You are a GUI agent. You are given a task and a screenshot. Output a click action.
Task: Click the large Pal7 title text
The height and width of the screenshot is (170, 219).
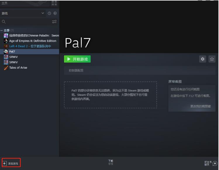78,43
